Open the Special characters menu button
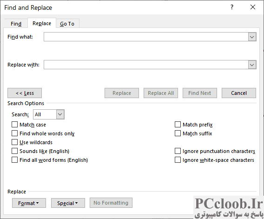 [x=68, y=203]
